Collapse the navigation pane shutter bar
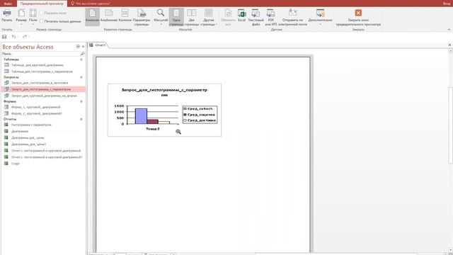The height and width of the screenshot is (255, 453). tap(84, 47)
